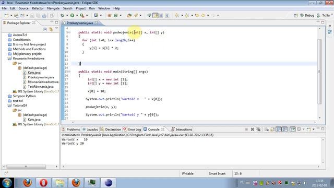Toggle Pin Console button
This screenshot has width=334, height=188.
293,129
